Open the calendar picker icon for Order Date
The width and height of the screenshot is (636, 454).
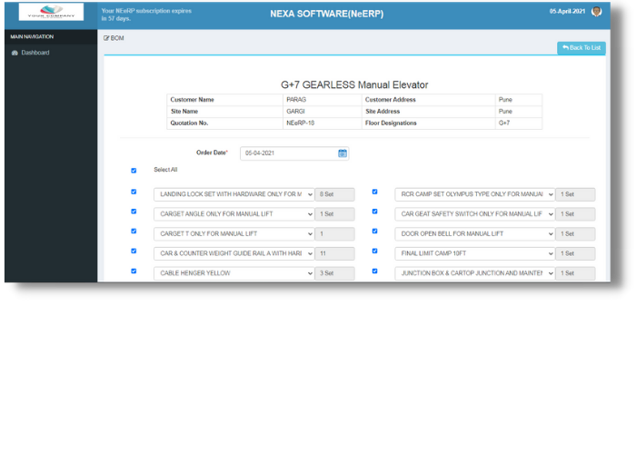(343, 153)
